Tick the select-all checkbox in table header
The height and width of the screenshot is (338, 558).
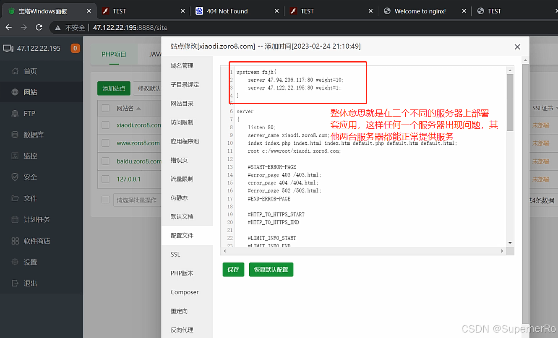tap(105, 108)
